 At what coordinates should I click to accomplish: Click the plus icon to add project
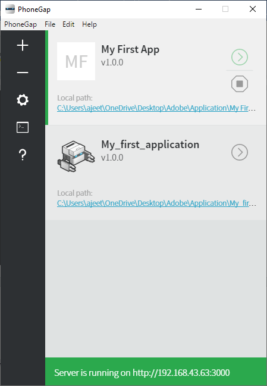click(x=23, y=46)
